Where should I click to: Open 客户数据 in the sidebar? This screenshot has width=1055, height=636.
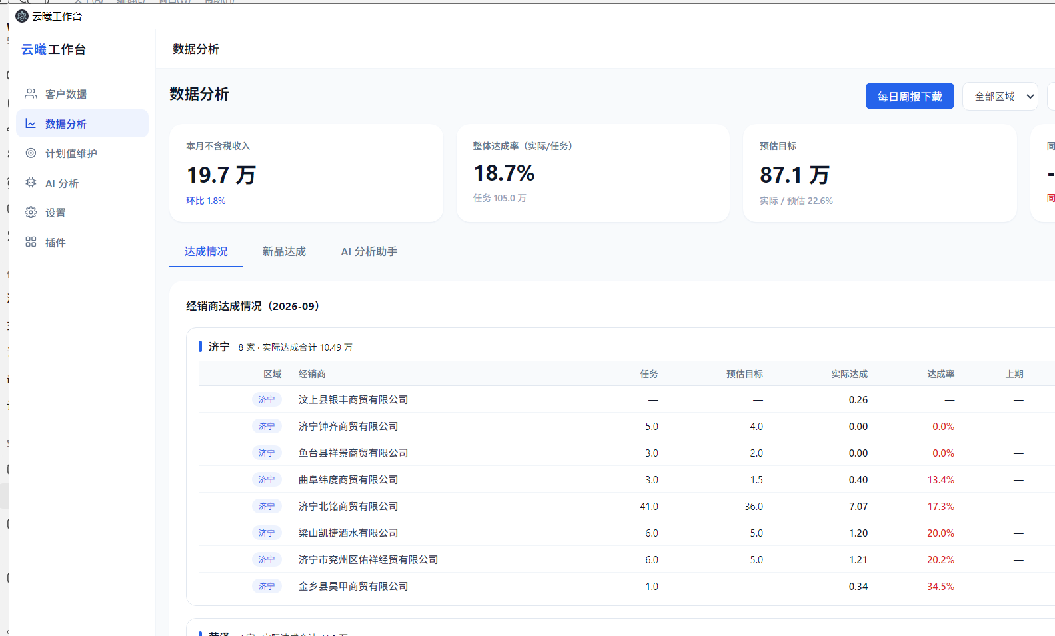[82, 94]
